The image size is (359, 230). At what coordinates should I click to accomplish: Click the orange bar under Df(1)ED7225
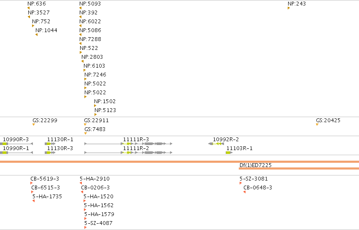299,168
